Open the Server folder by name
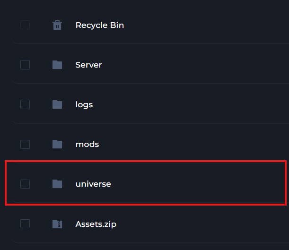289x250 pixels. coord(88,65)
